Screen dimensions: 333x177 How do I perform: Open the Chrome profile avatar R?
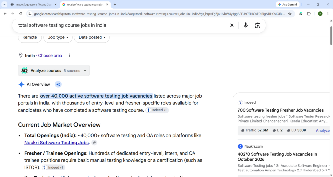320,14
